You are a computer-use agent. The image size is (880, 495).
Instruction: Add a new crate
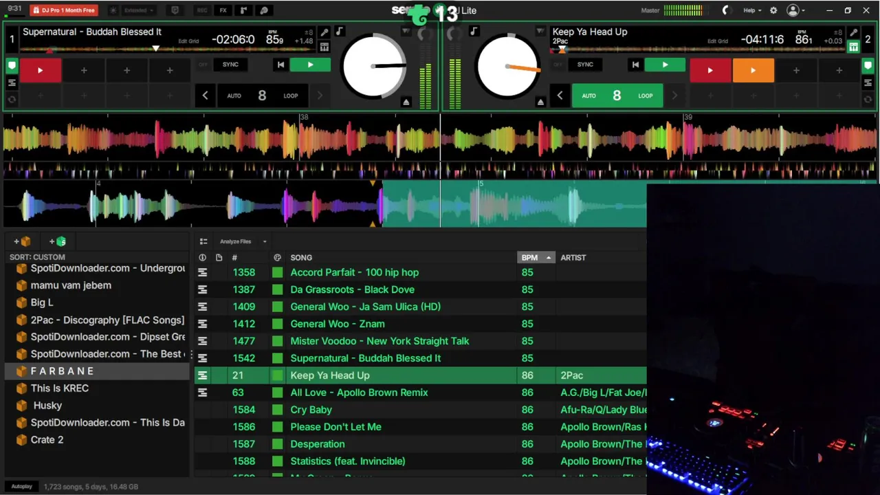pos(22,241)
